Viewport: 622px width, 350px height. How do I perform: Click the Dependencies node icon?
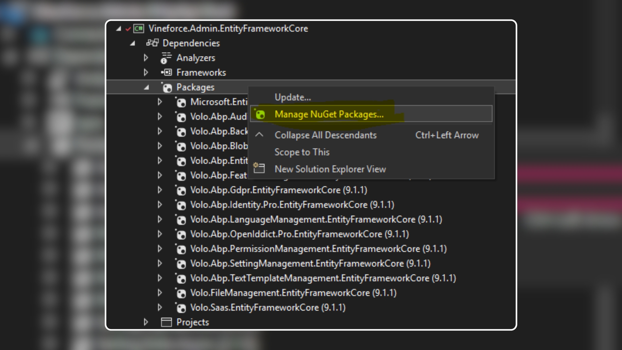152,43
